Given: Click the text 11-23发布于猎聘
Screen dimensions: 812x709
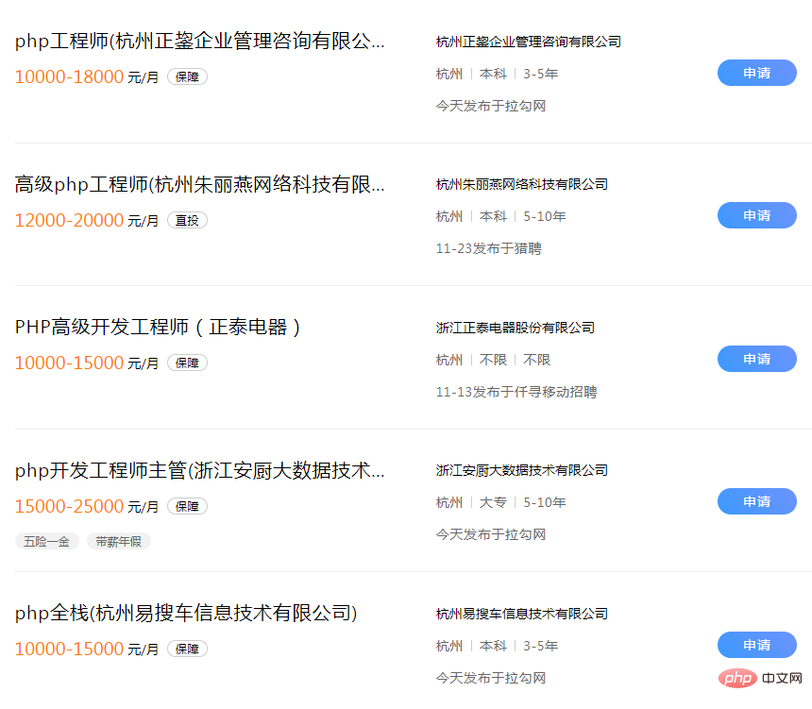Looking at the screenshot, I should coord(488,248).
